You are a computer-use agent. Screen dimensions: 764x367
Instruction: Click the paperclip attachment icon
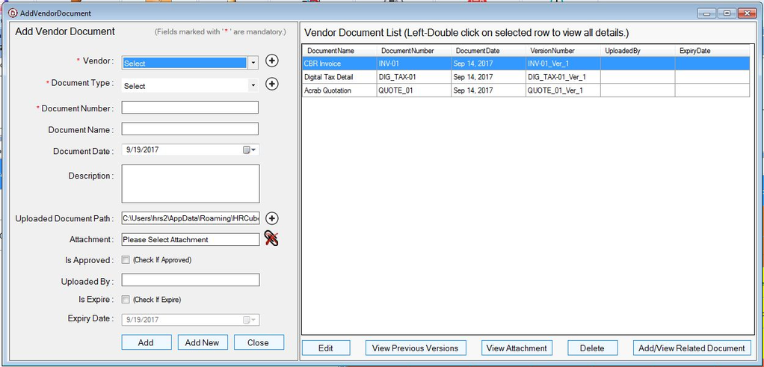point(271,238)
